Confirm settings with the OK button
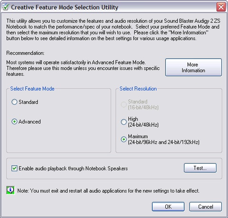The height and width of the screenshot is (218, 228). tap(168, 207)
